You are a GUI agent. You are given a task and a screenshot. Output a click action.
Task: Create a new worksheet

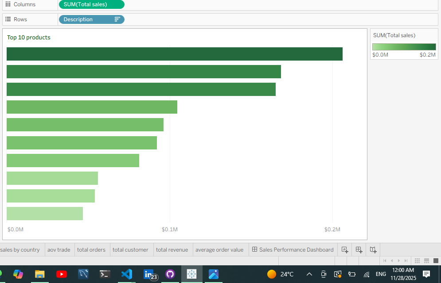click(344, 249)
